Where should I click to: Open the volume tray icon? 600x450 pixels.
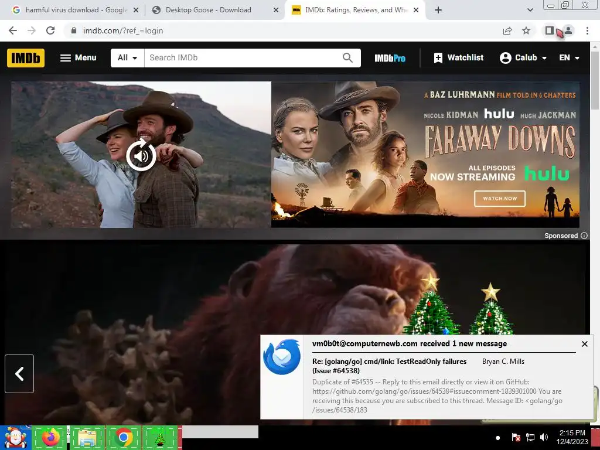tap(544, 437)
